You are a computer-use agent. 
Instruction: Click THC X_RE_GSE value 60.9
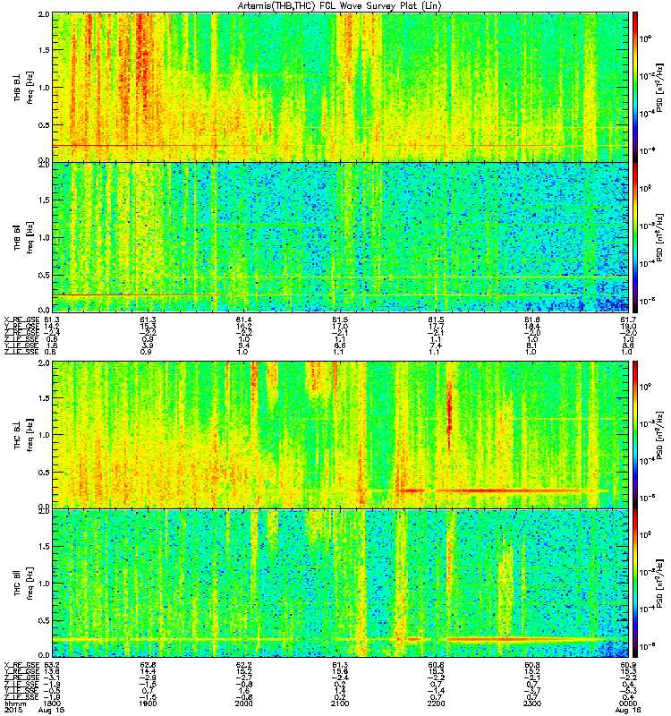click(x=628, y=664)
